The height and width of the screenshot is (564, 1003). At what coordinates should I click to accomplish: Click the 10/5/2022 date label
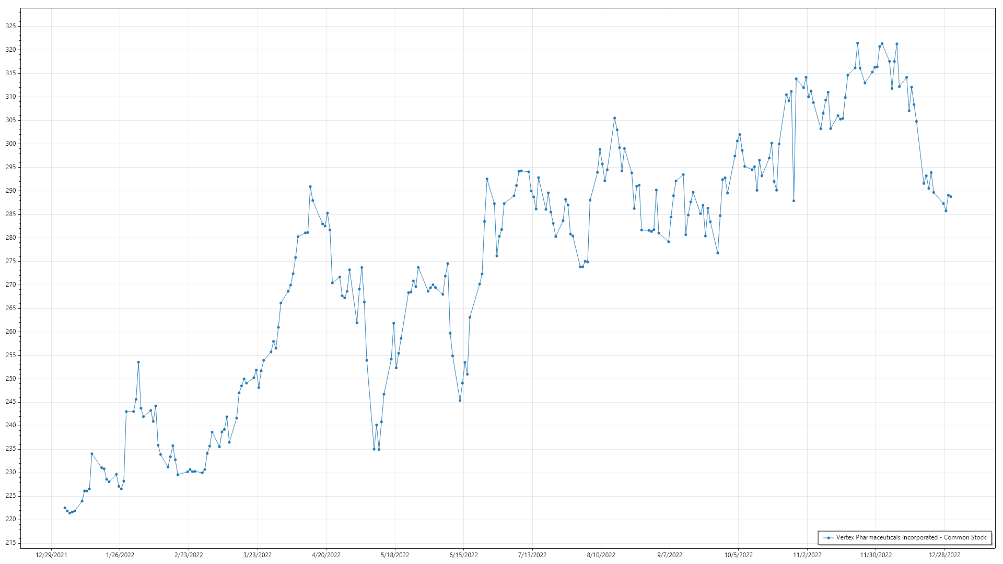tap(738, 555)
